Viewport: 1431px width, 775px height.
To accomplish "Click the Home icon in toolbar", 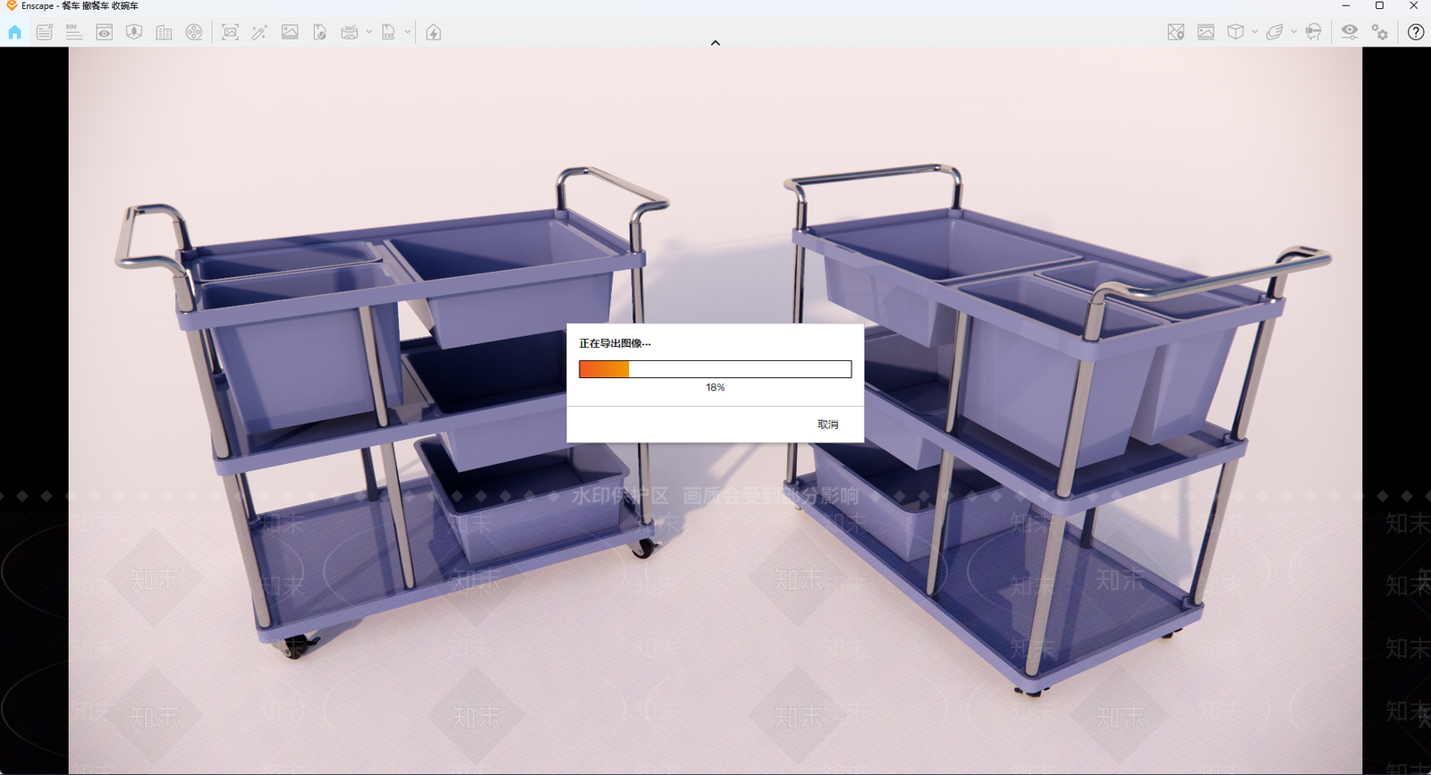I will pos(15,32).
